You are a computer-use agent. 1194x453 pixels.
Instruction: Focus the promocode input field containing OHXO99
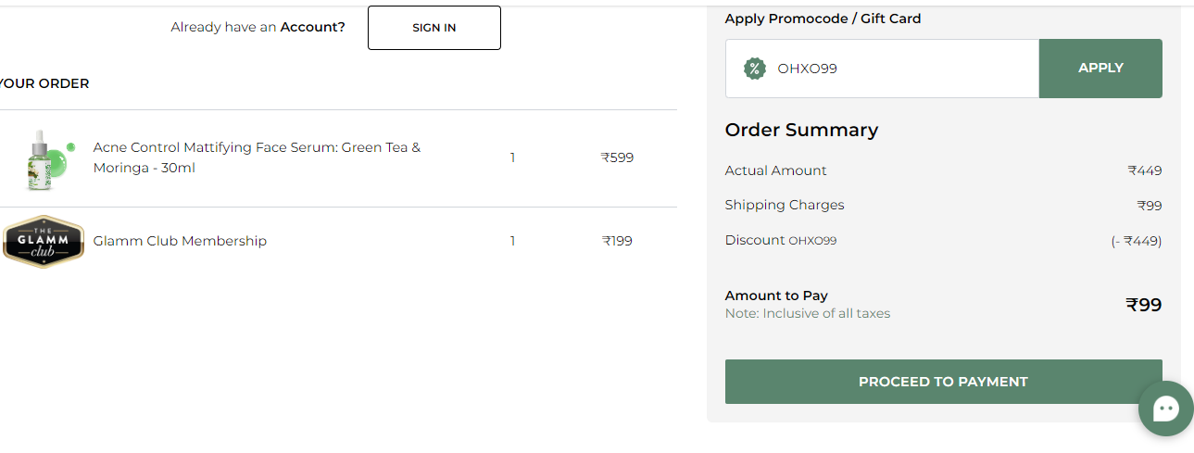(x=882, y=69)
